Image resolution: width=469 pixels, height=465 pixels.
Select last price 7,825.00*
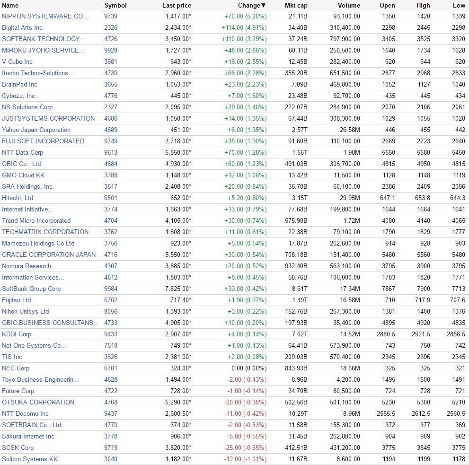pyautogui.click(x=178, y=289)
